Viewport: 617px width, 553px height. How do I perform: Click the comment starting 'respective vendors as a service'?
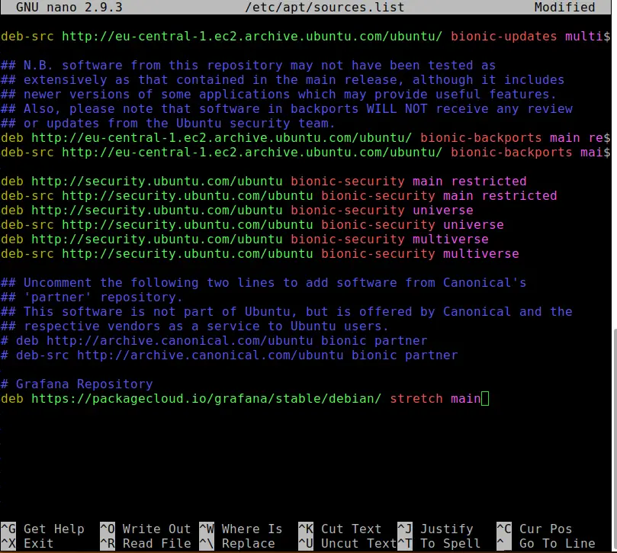tap(194, 326)
